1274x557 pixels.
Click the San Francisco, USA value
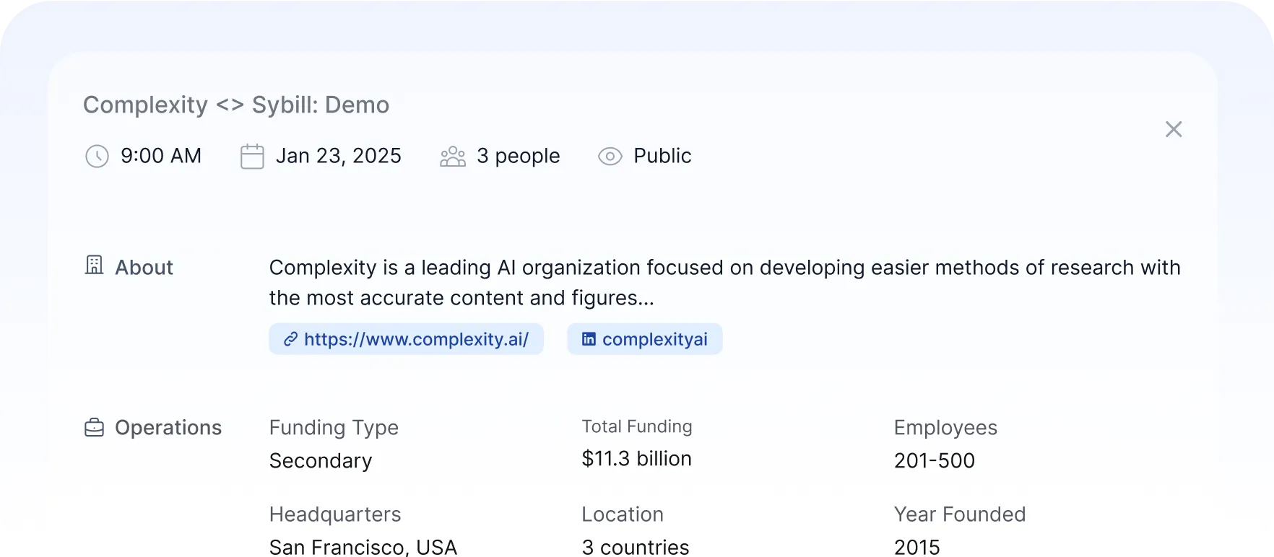pos(363,546)
